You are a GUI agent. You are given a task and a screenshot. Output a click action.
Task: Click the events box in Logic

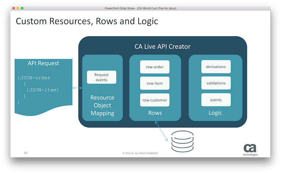[216, 100]
